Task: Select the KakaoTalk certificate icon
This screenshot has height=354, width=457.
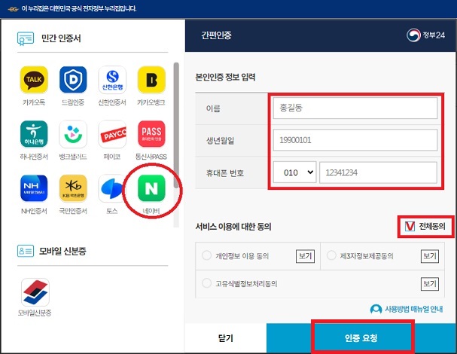Action: click(34, 80)
